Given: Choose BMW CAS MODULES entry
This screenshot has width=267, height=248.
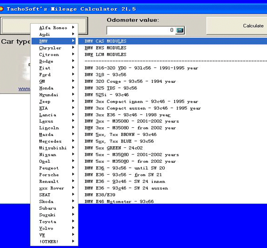Looking at the screenshot, I should click(173, 41).
